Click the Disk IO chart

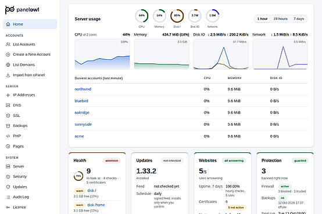click(x=221, y=54)
